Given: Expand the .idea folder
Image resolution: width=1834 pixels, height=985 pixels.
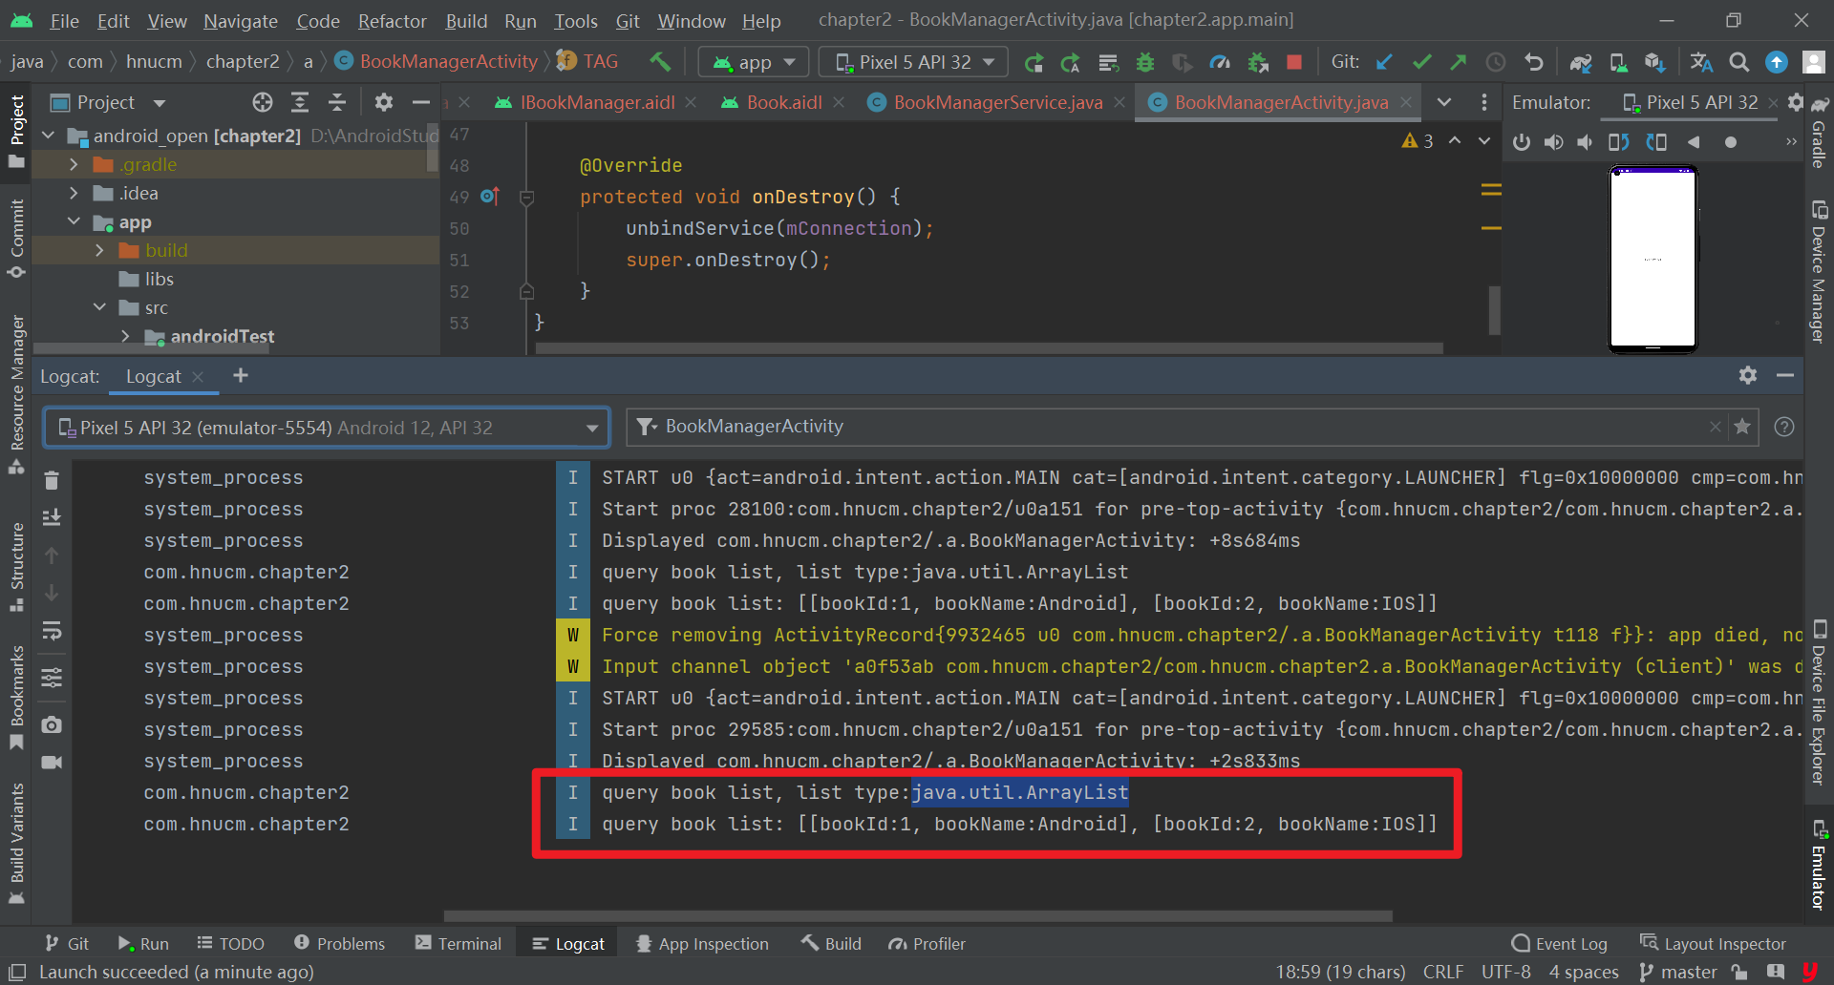Looking at the screenshot, I should click(x=74, y=193).
